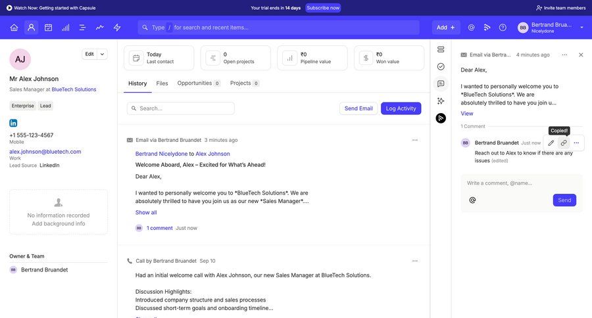Open the BlueTech Solutions organization link
This screenshot has height=318, width=592.
74,89
